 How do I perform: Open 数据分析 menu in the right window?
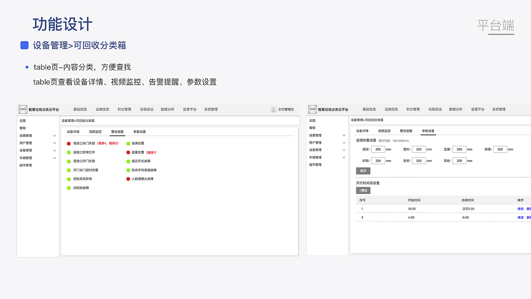click(x=455, y=109)
